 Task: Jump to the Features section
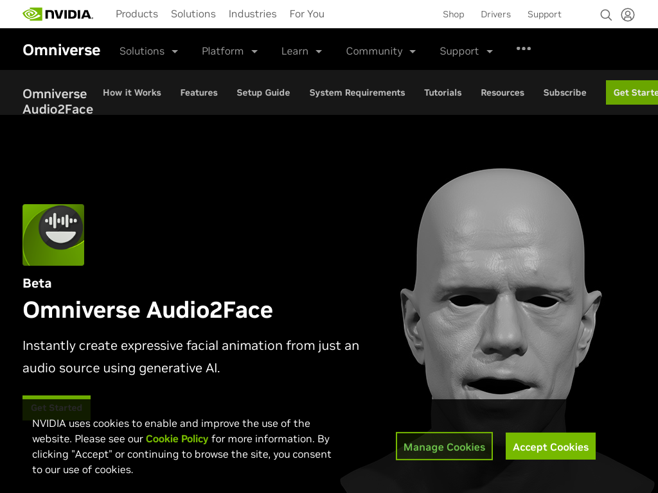[x=199, y=92]
